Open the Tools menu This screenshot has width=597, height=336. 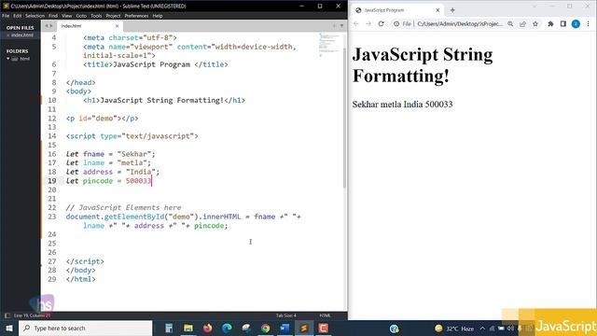[96, 16]
